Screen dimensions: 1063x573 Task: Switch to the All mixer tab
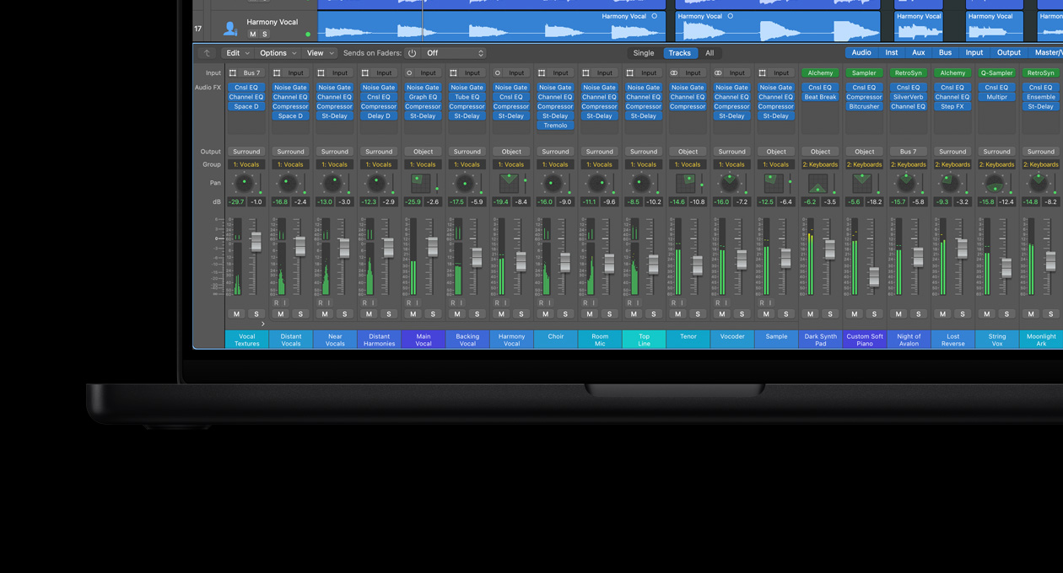point(710,52)
